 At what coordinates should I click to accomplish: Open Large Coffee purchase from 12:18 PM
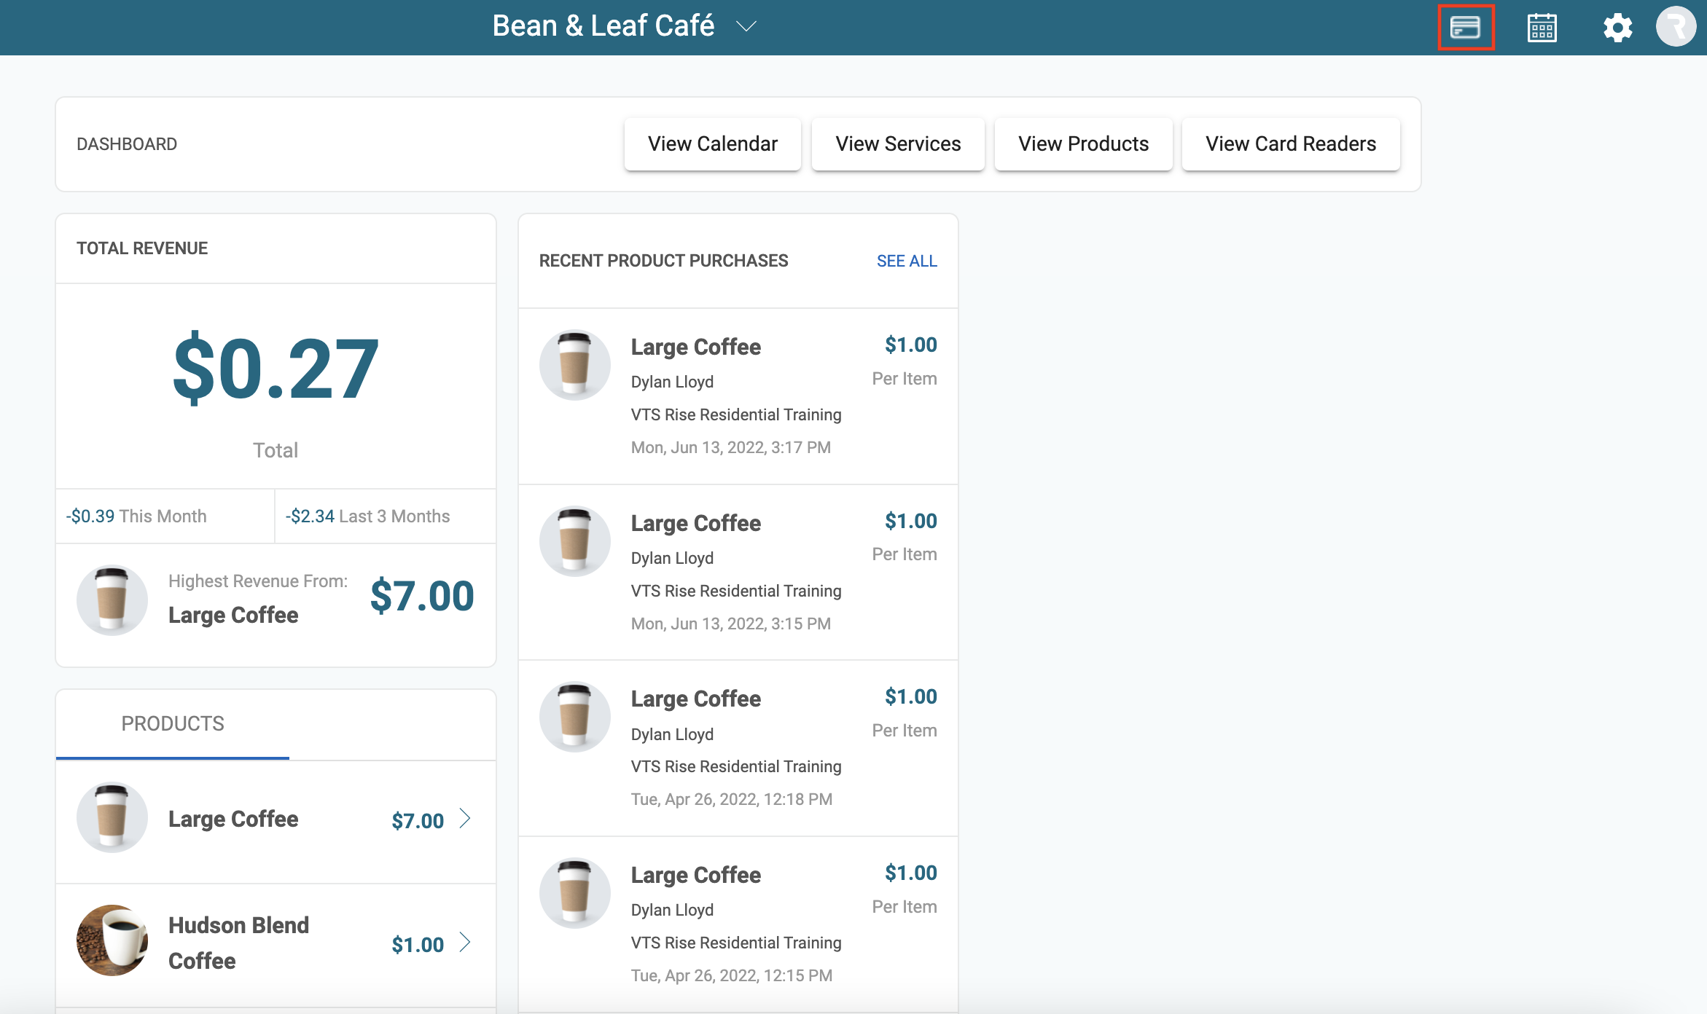point(695,699)
